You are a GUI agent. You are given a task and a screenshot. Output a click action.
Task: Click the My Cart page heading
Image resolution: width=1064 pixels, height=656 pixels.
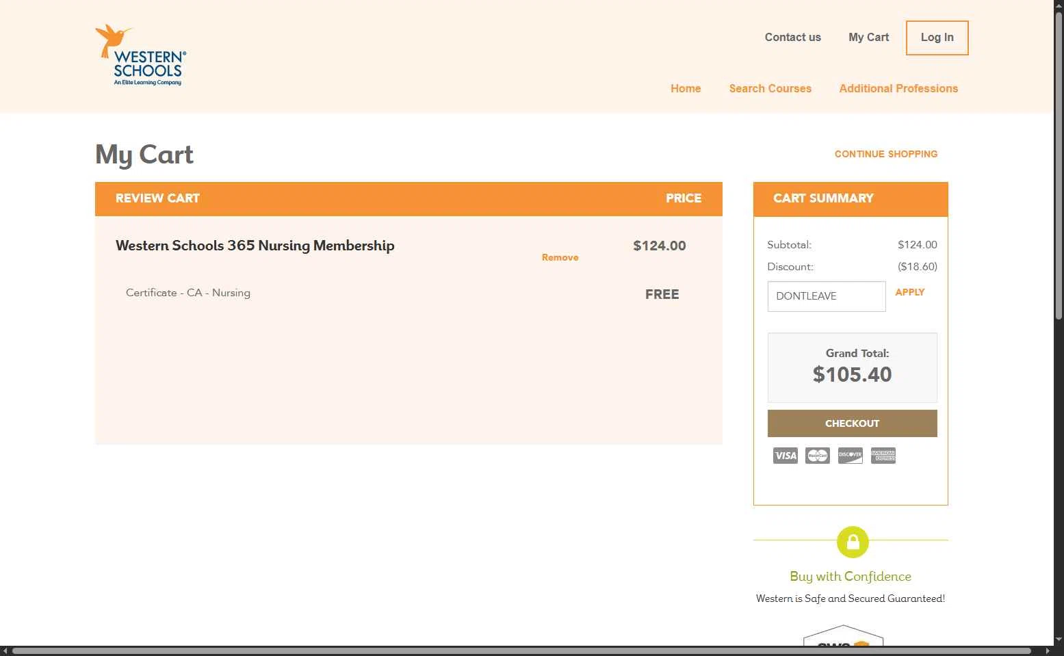coord(144,155)
